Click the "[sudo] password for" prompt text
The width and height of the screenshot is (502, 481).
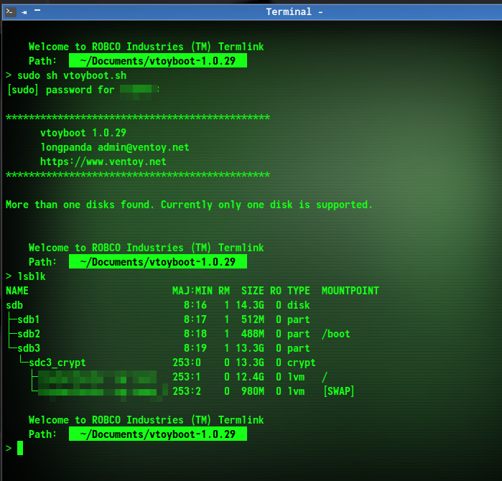point(61,90)
